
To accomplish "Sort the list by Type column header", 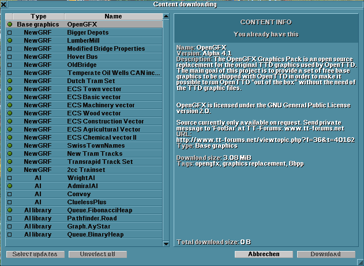I will click(39, 17).
